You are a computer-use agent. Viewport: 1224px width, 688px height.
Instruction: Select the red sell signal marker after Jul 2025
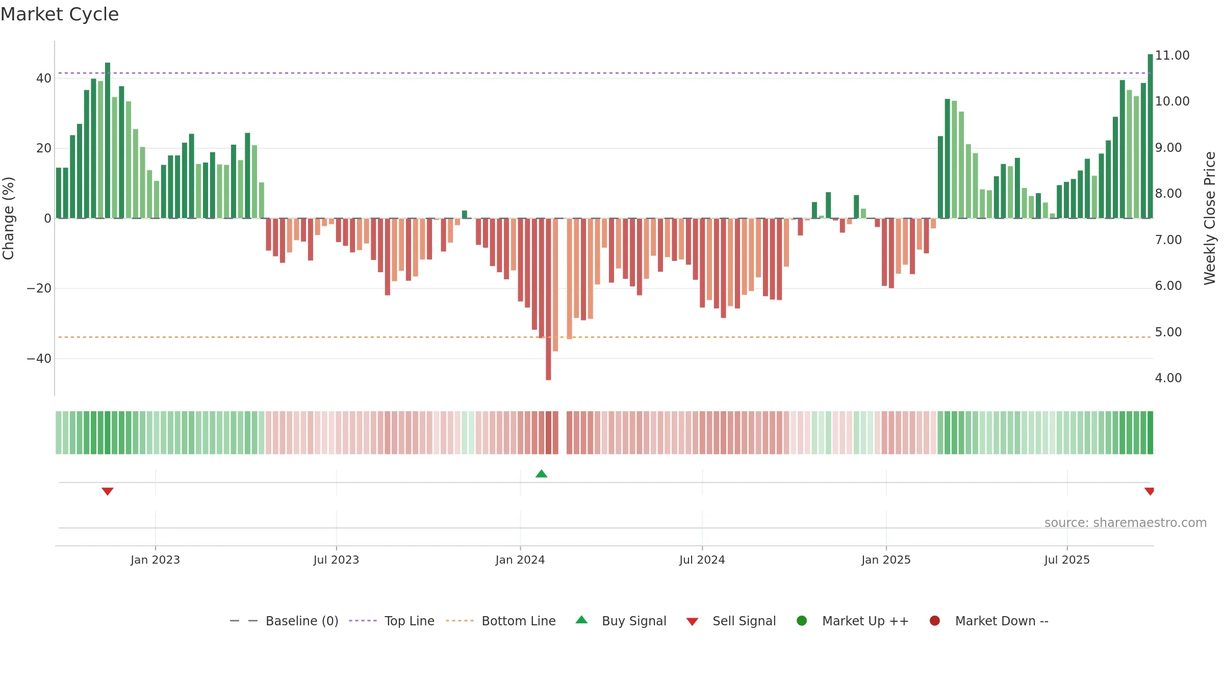point(1149,491)
